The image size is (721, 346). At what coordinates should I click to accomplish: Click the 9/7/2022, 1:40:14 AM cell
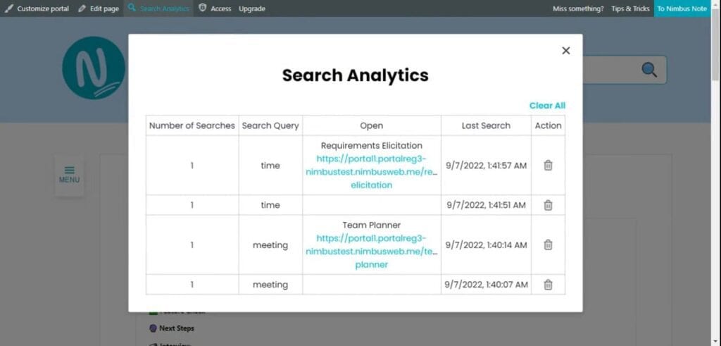tap(486, 245)
